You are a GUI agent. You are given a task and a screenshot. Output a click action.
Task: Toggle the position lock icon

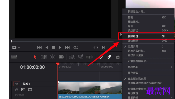[x=118, y=57]
